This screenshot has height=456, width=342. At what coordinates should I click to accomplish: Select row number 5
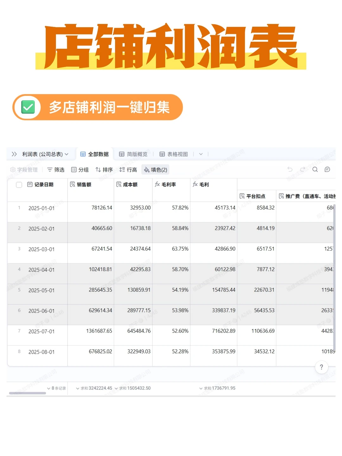pos(19,290)
